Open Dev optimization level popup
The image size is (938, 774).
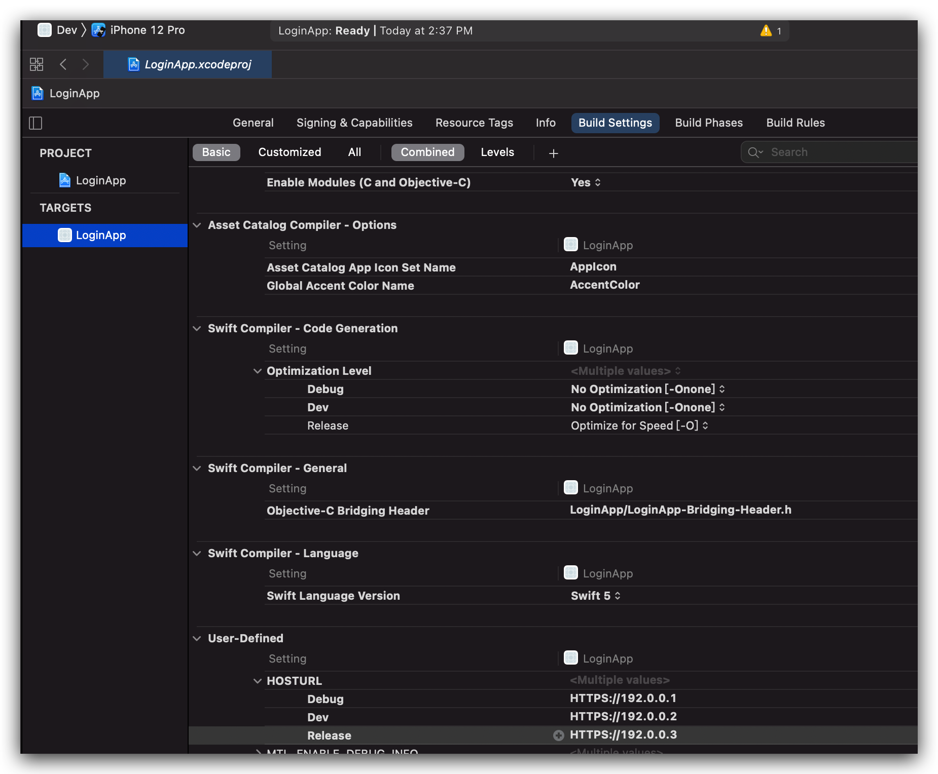click(x=648, y=407)
